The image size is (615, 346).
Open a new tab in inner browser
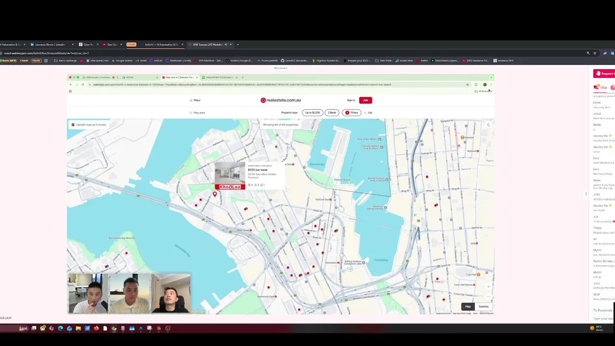[242, 77]
